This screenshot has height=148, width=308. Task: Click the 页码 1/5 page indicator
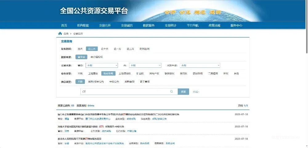(x=243, y=105)
